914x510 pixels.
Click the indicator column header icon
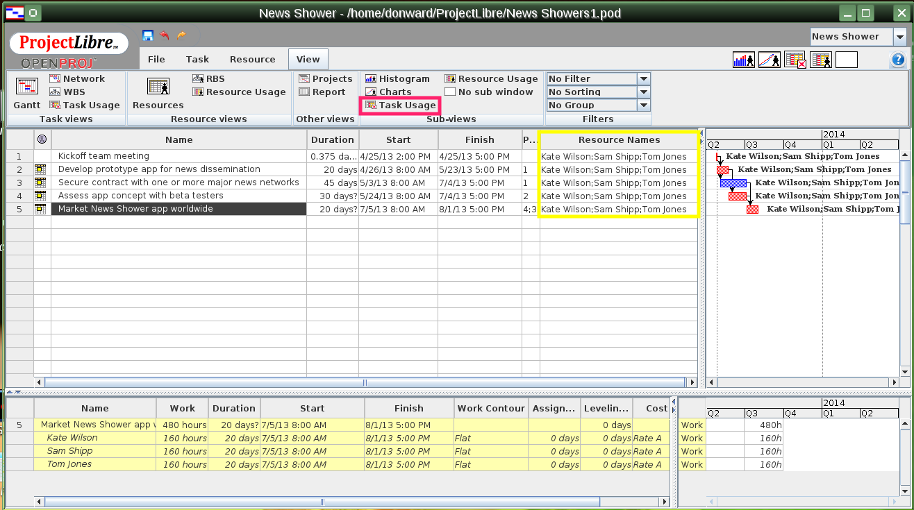tap(42, 139)
